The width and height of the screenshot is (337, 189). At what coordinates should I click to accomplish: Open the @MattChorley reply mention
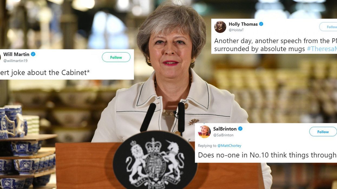click(x=230, y=146)
